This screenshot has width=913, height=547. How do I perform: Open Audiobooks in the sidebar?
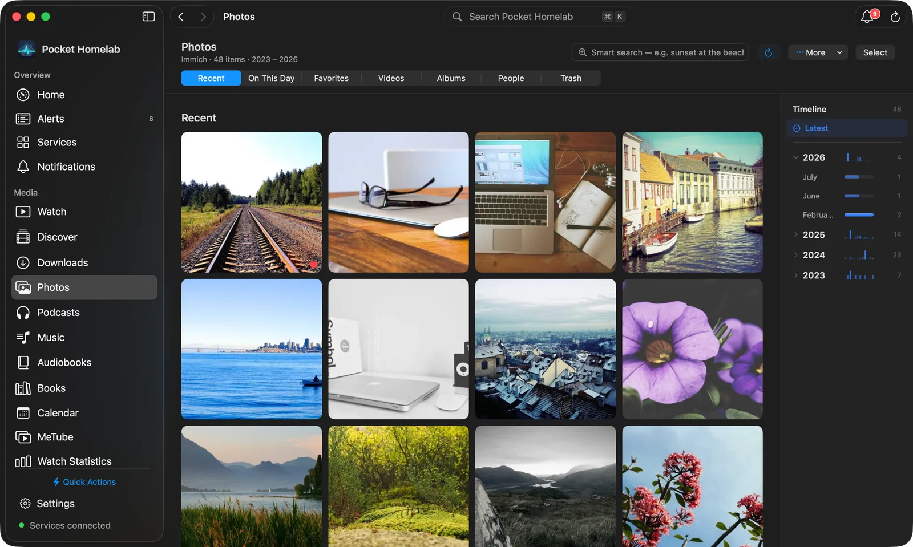point(84,363)
